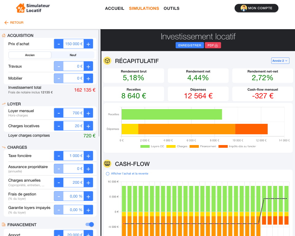Viewport: 295px width, 236px height.
Task: Disable the FINANCEMENT toggle switch
Action: pos(89,225)
